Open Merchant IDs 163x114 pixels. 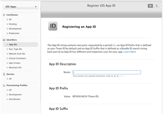pyautogui.click(x=15, y=68)
